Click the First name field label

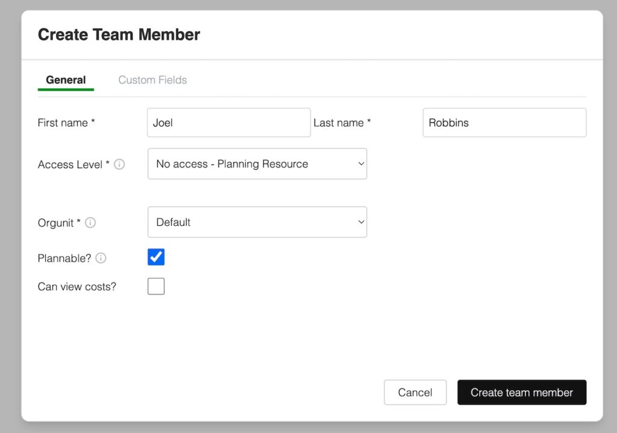coord(62,122)
